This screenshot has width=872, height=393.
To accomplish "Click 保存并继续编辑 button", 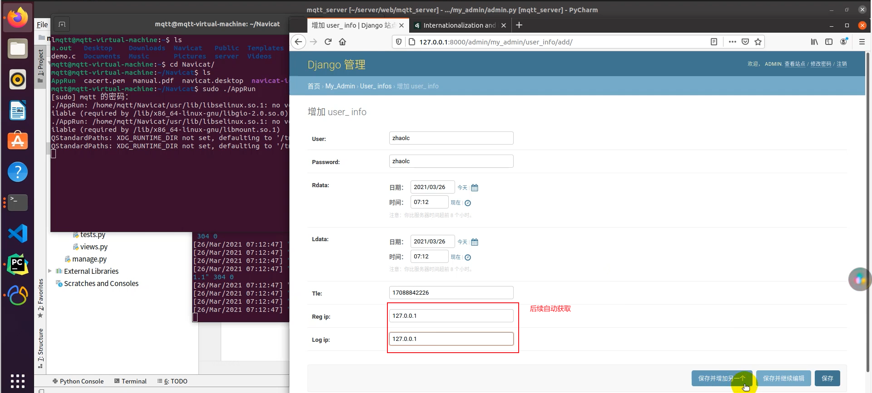I will pos(783,378).
